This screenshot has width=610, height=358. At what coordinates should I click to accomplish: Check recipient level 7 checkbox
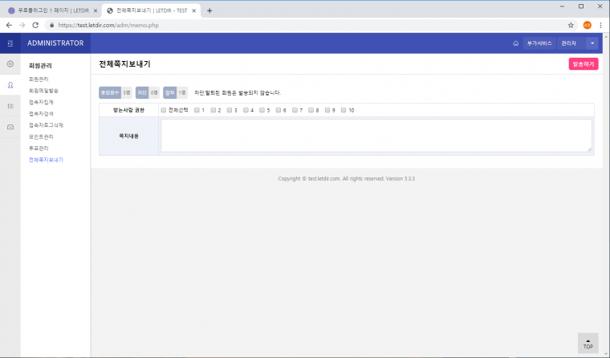coord(295,110)
